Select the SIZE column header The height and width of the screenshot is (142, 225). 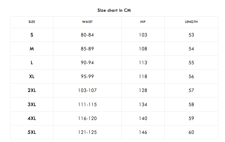pyautogui.click(x=32, y=22)
